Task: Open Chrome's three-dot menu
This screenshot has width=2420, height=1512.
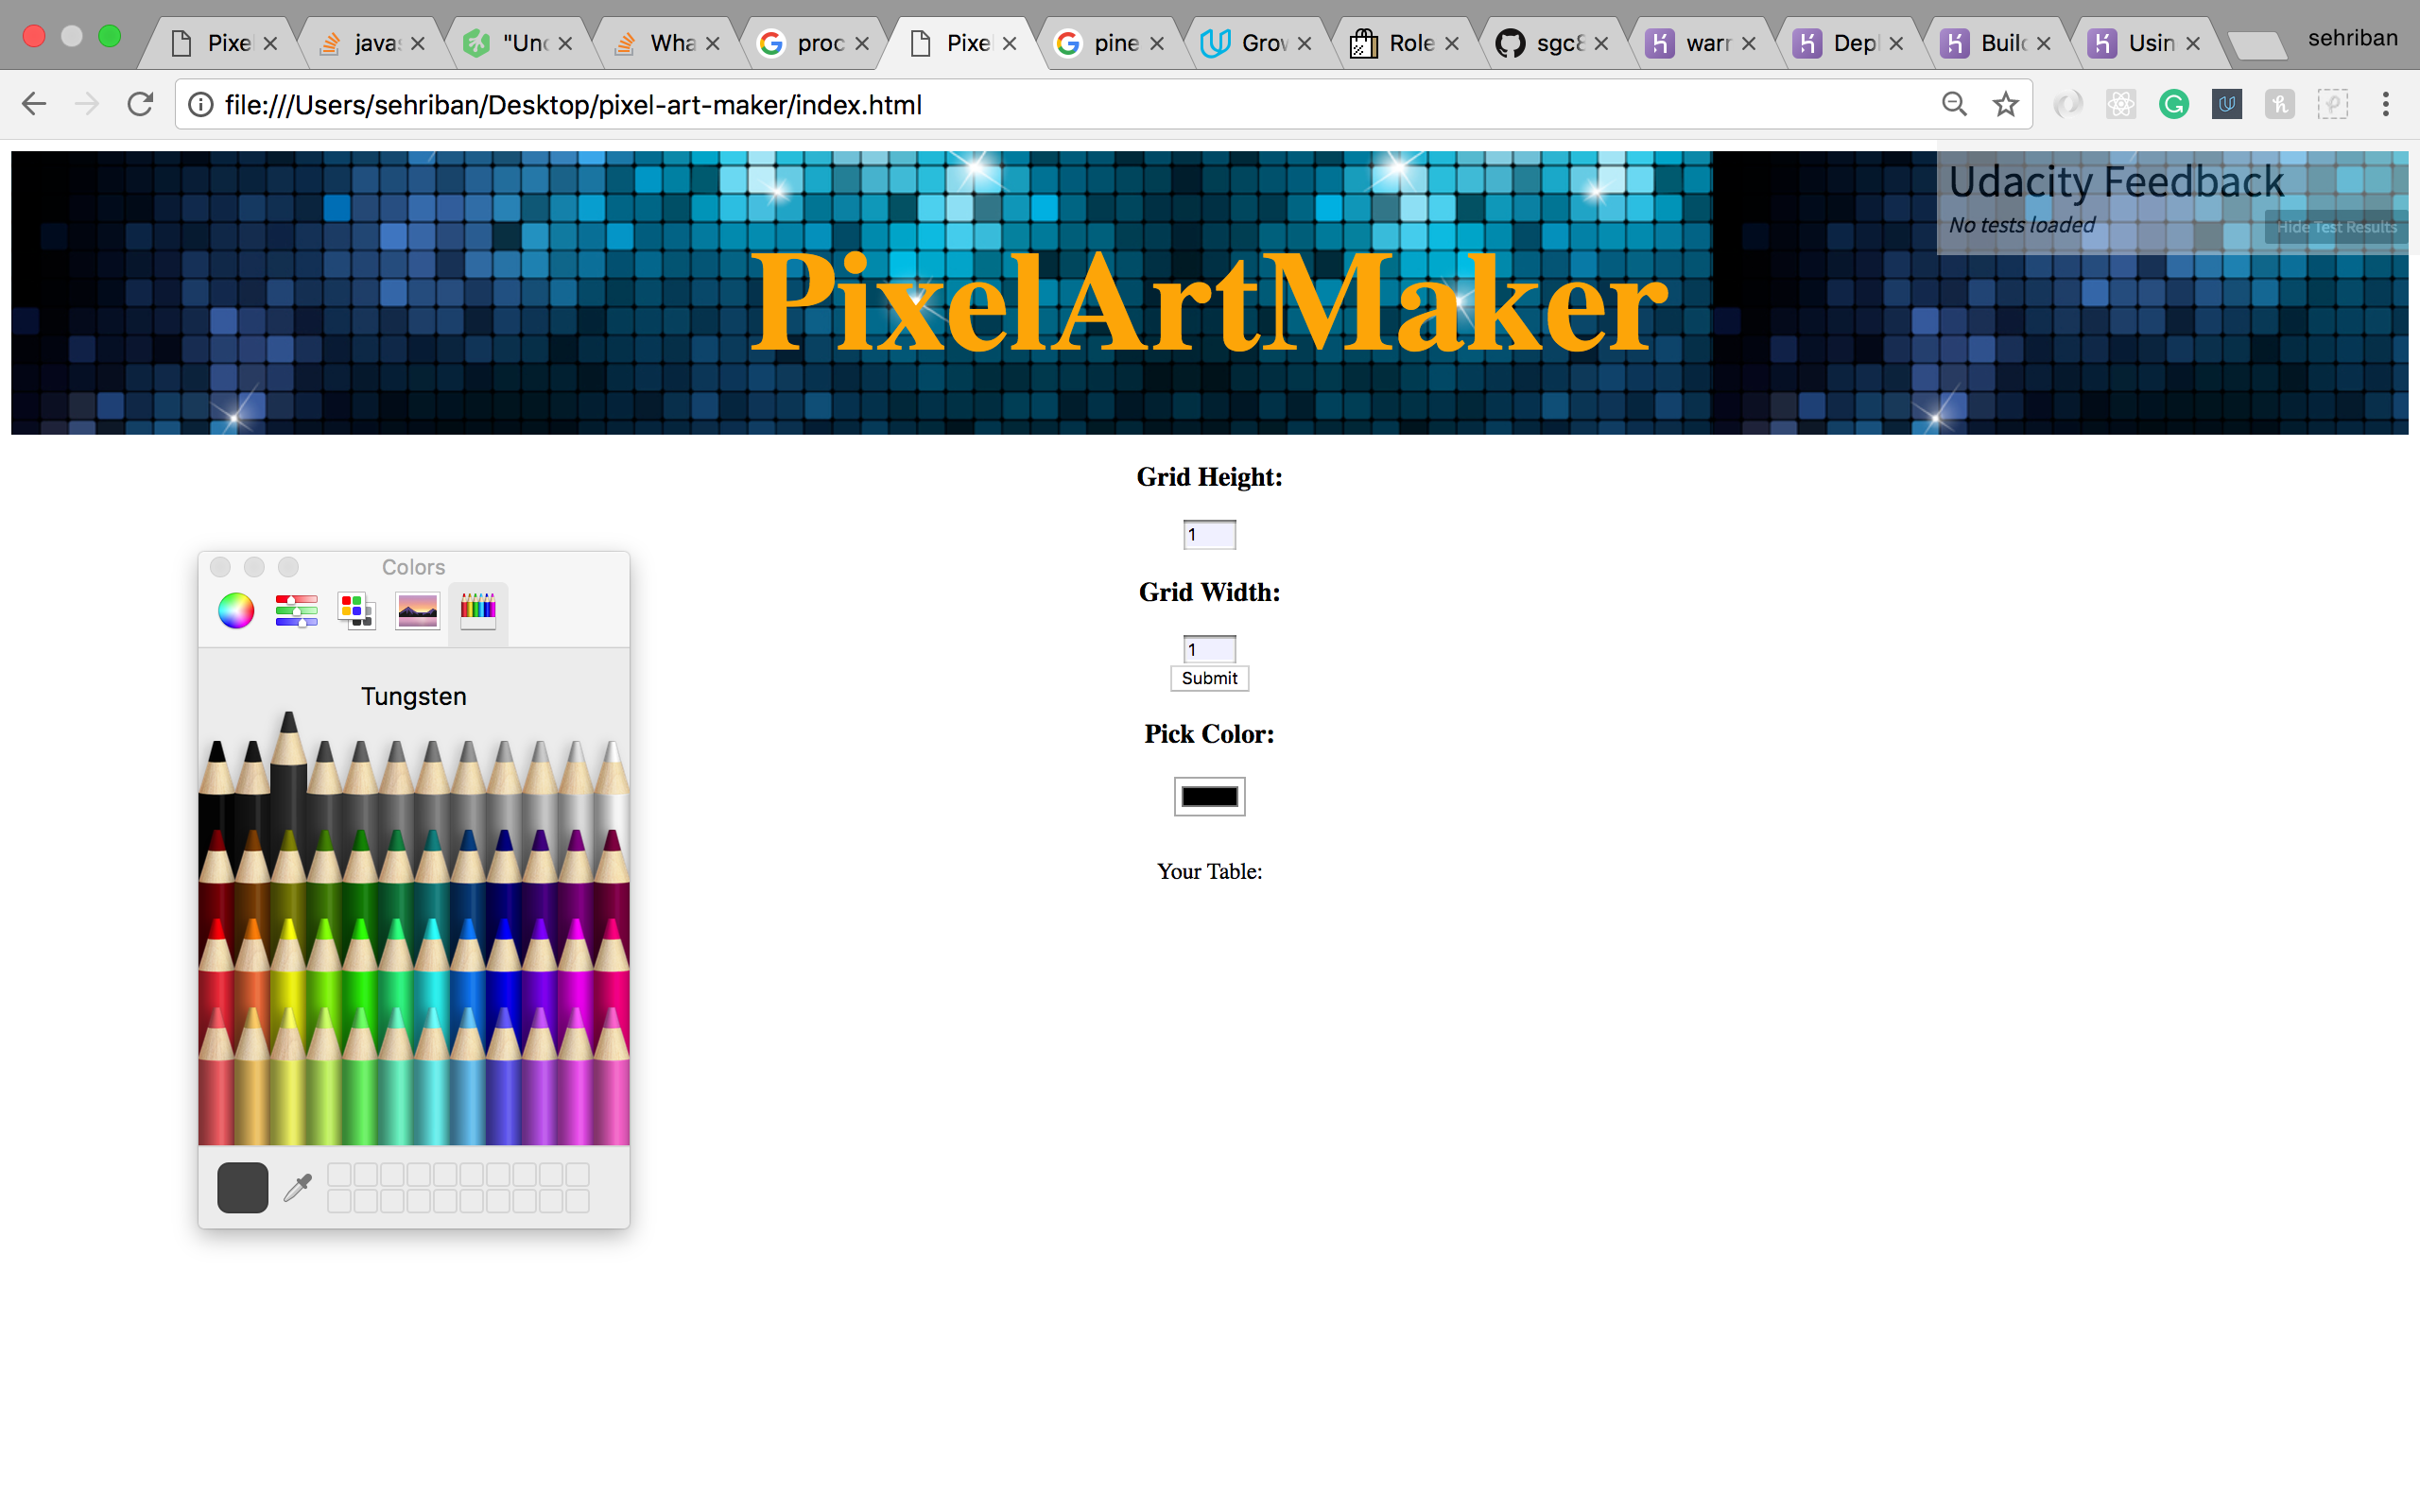Action: point(2385,104)
